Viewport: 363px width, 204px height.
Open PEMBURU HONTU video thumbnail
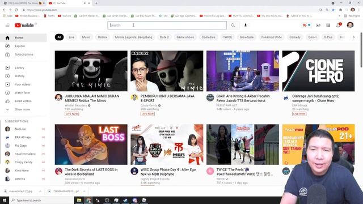[x=167, y=71]
